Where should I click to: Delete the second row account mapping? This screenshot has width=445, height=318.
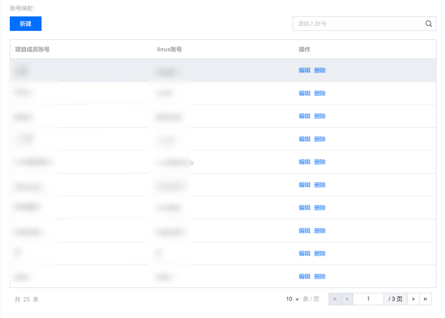pyautogui.click(x=320, y=93)
